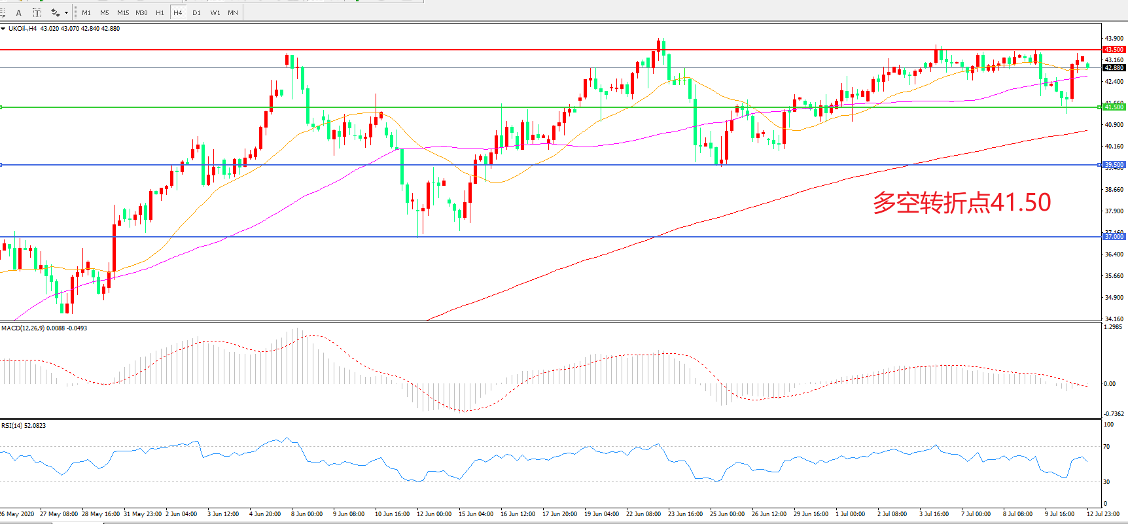Open the arrows tool dropdown arrow

pos(66,13)
